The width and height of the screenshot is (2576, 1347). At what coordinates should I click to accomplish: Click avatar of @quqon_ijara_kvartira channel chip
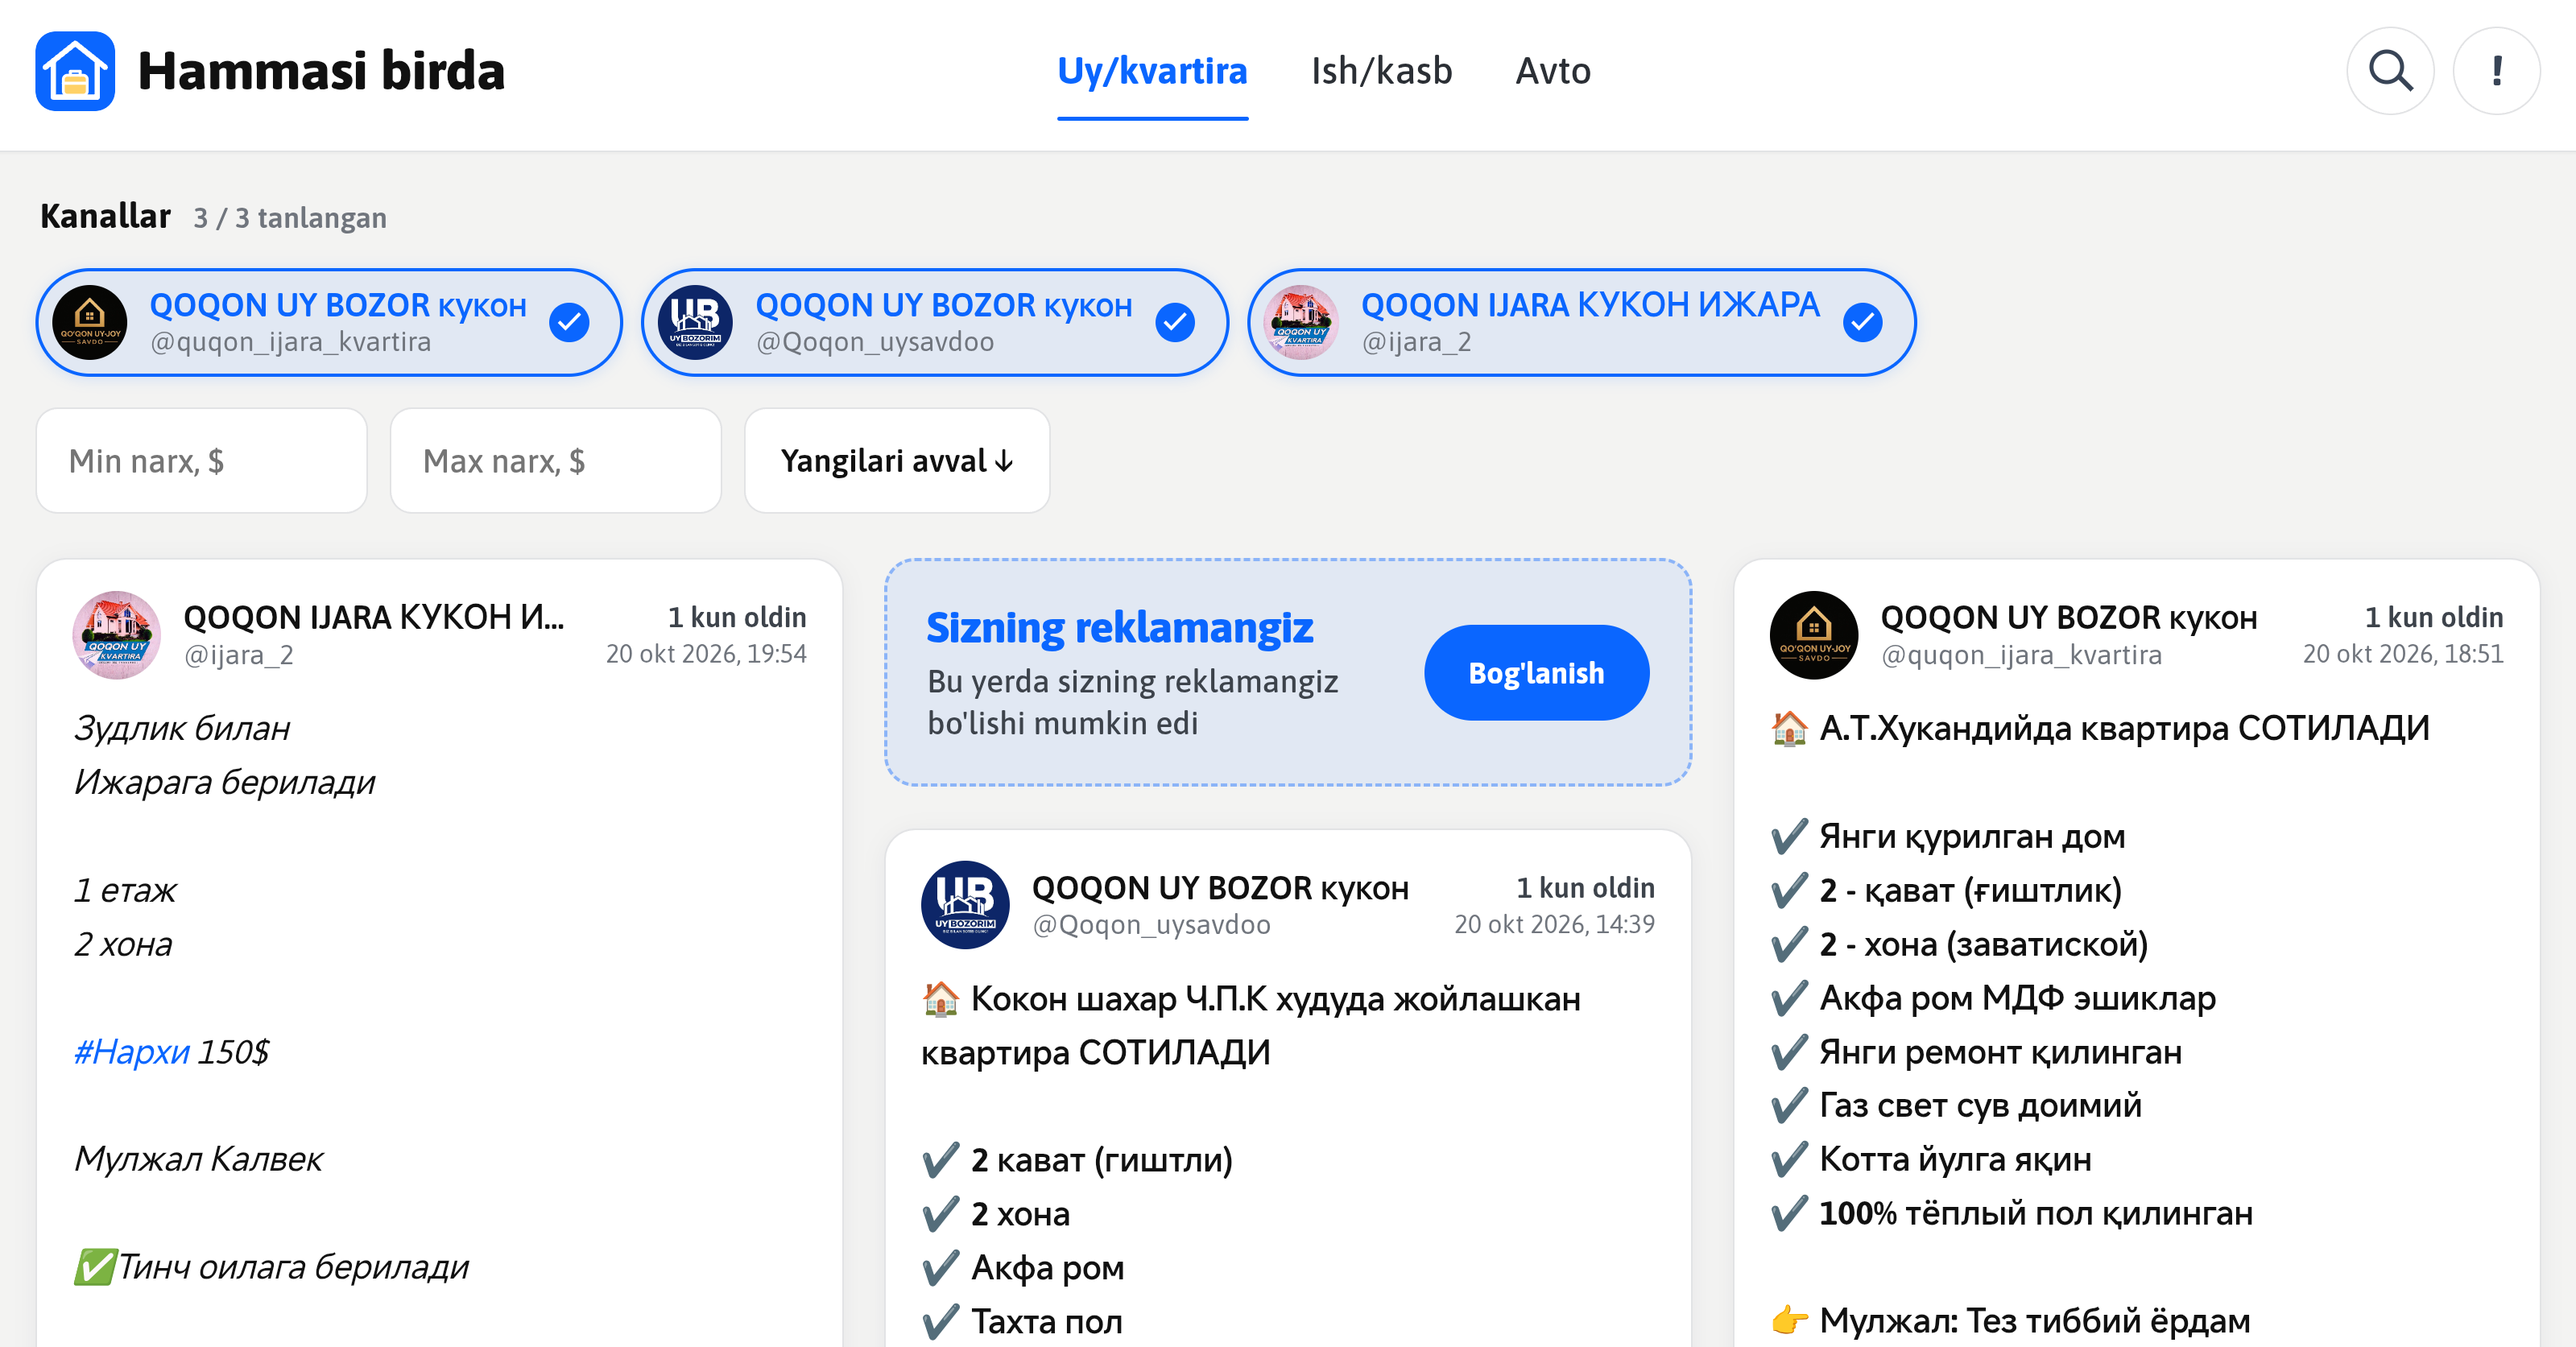[x=90, y=322]
